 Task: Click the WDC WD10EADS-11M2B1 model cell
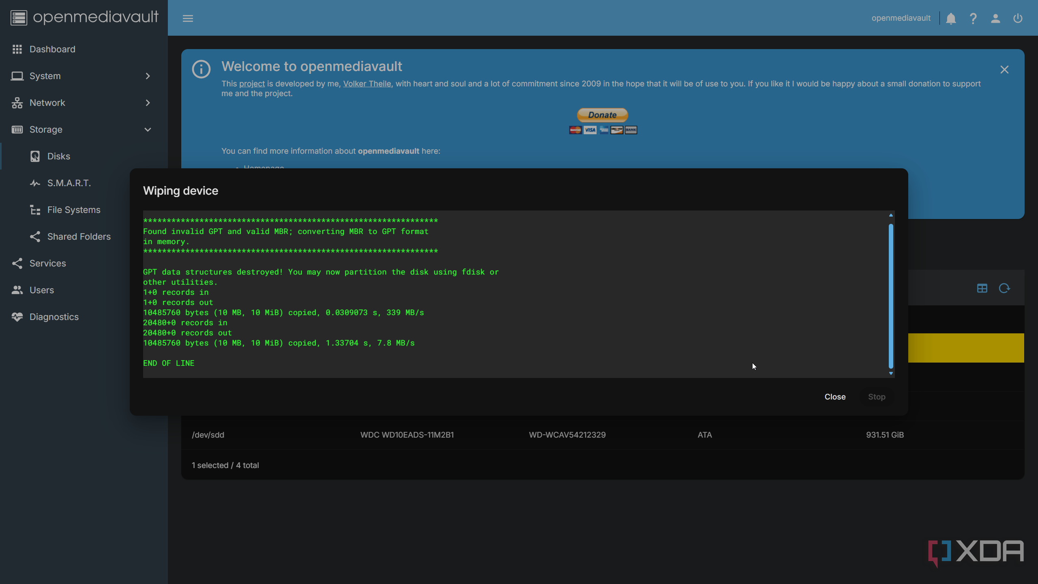(407, 435)
